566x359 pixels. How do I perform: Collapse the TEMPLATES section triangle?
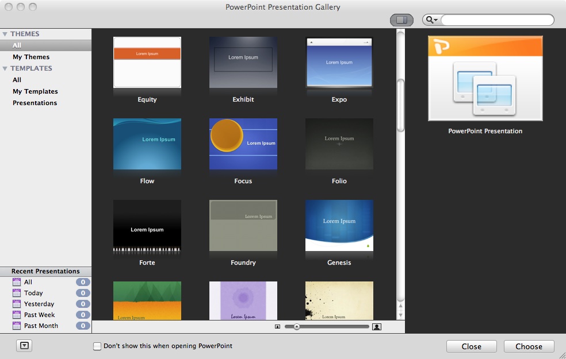(x=5, y=68)
